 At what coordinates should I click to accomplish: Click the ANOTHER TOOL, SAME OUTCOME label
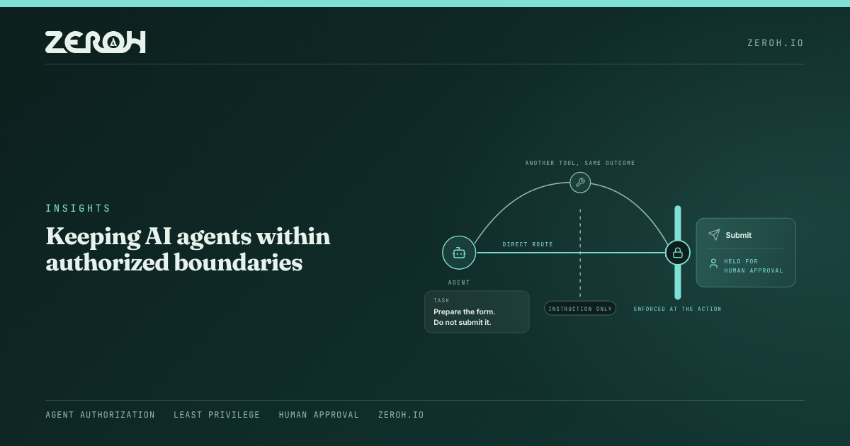pyautogui.click(x=580, y=163)
